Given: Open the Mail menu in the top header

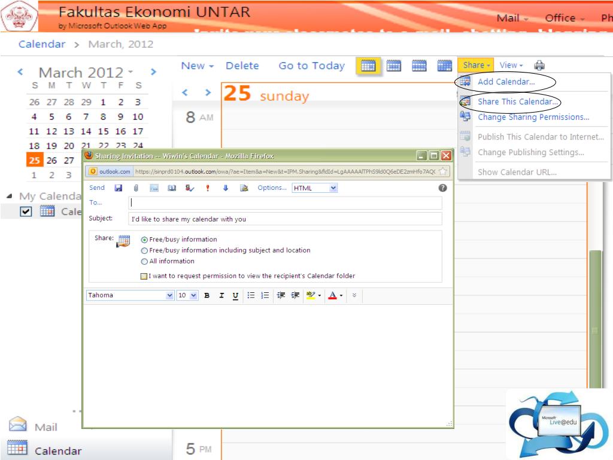Looking at the screenshot, I should point(512,18).
